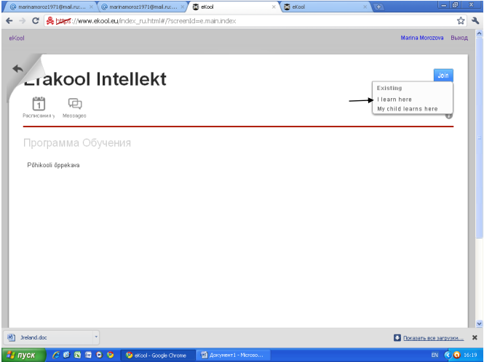Click the eKool page back arrow
The height and width of the screenshot is (362, 484).
pos(18,68)
